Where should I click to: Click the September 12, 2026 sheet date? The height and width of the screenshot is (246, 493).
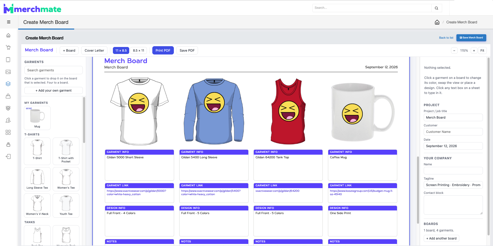point(381,67)
